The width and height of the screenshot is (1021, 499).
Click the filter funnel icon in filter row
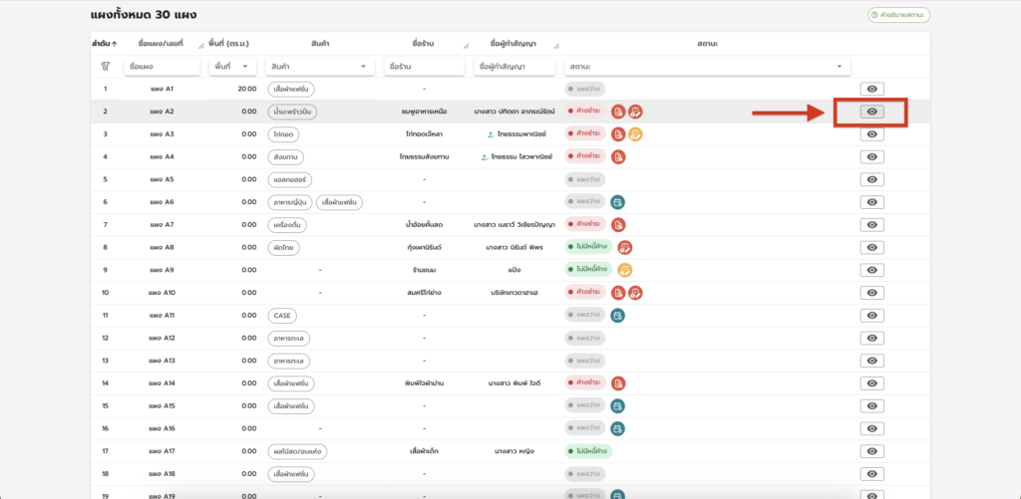click(105, 67)
